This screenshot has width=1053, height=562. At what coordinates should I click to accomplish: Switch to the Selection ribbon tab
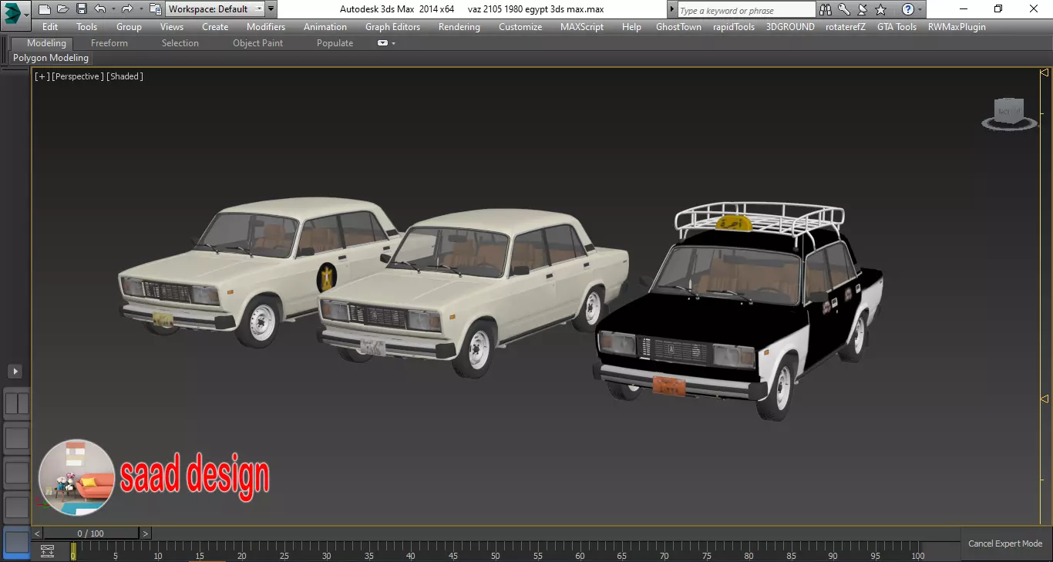coord(180,43)
